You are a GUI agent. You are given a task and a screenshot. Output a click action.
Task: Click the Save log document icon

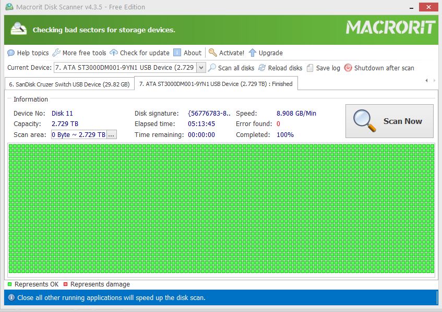pos(310,68)
